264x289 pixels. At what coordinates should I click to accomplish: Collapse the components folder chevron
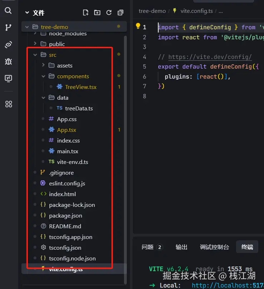coord(43,76)
